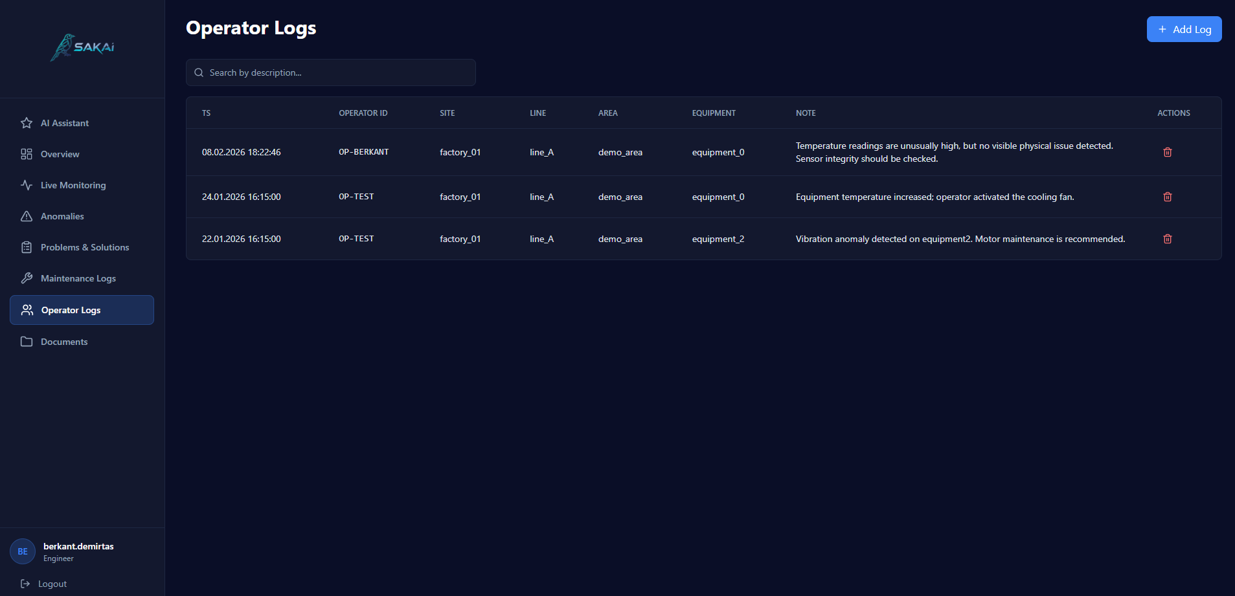Go to Live Monitoring
This screenshot has height=596, width=1235.
(x=73, y=185)
